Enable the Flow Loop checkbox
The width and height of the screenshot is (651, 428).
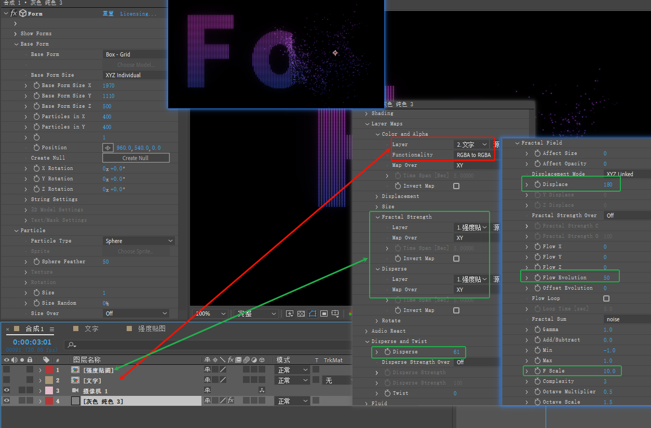point(606,298)
